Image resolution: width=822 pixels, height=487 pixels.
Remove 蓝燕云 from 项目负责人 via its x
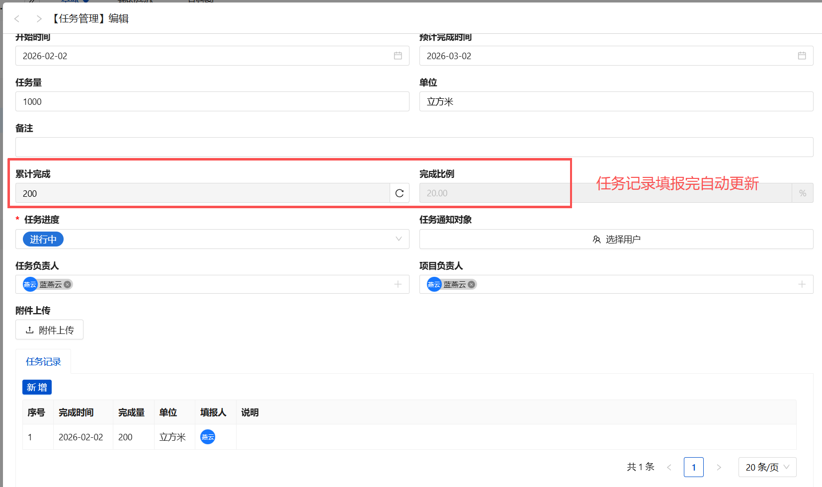click(471, 284)
